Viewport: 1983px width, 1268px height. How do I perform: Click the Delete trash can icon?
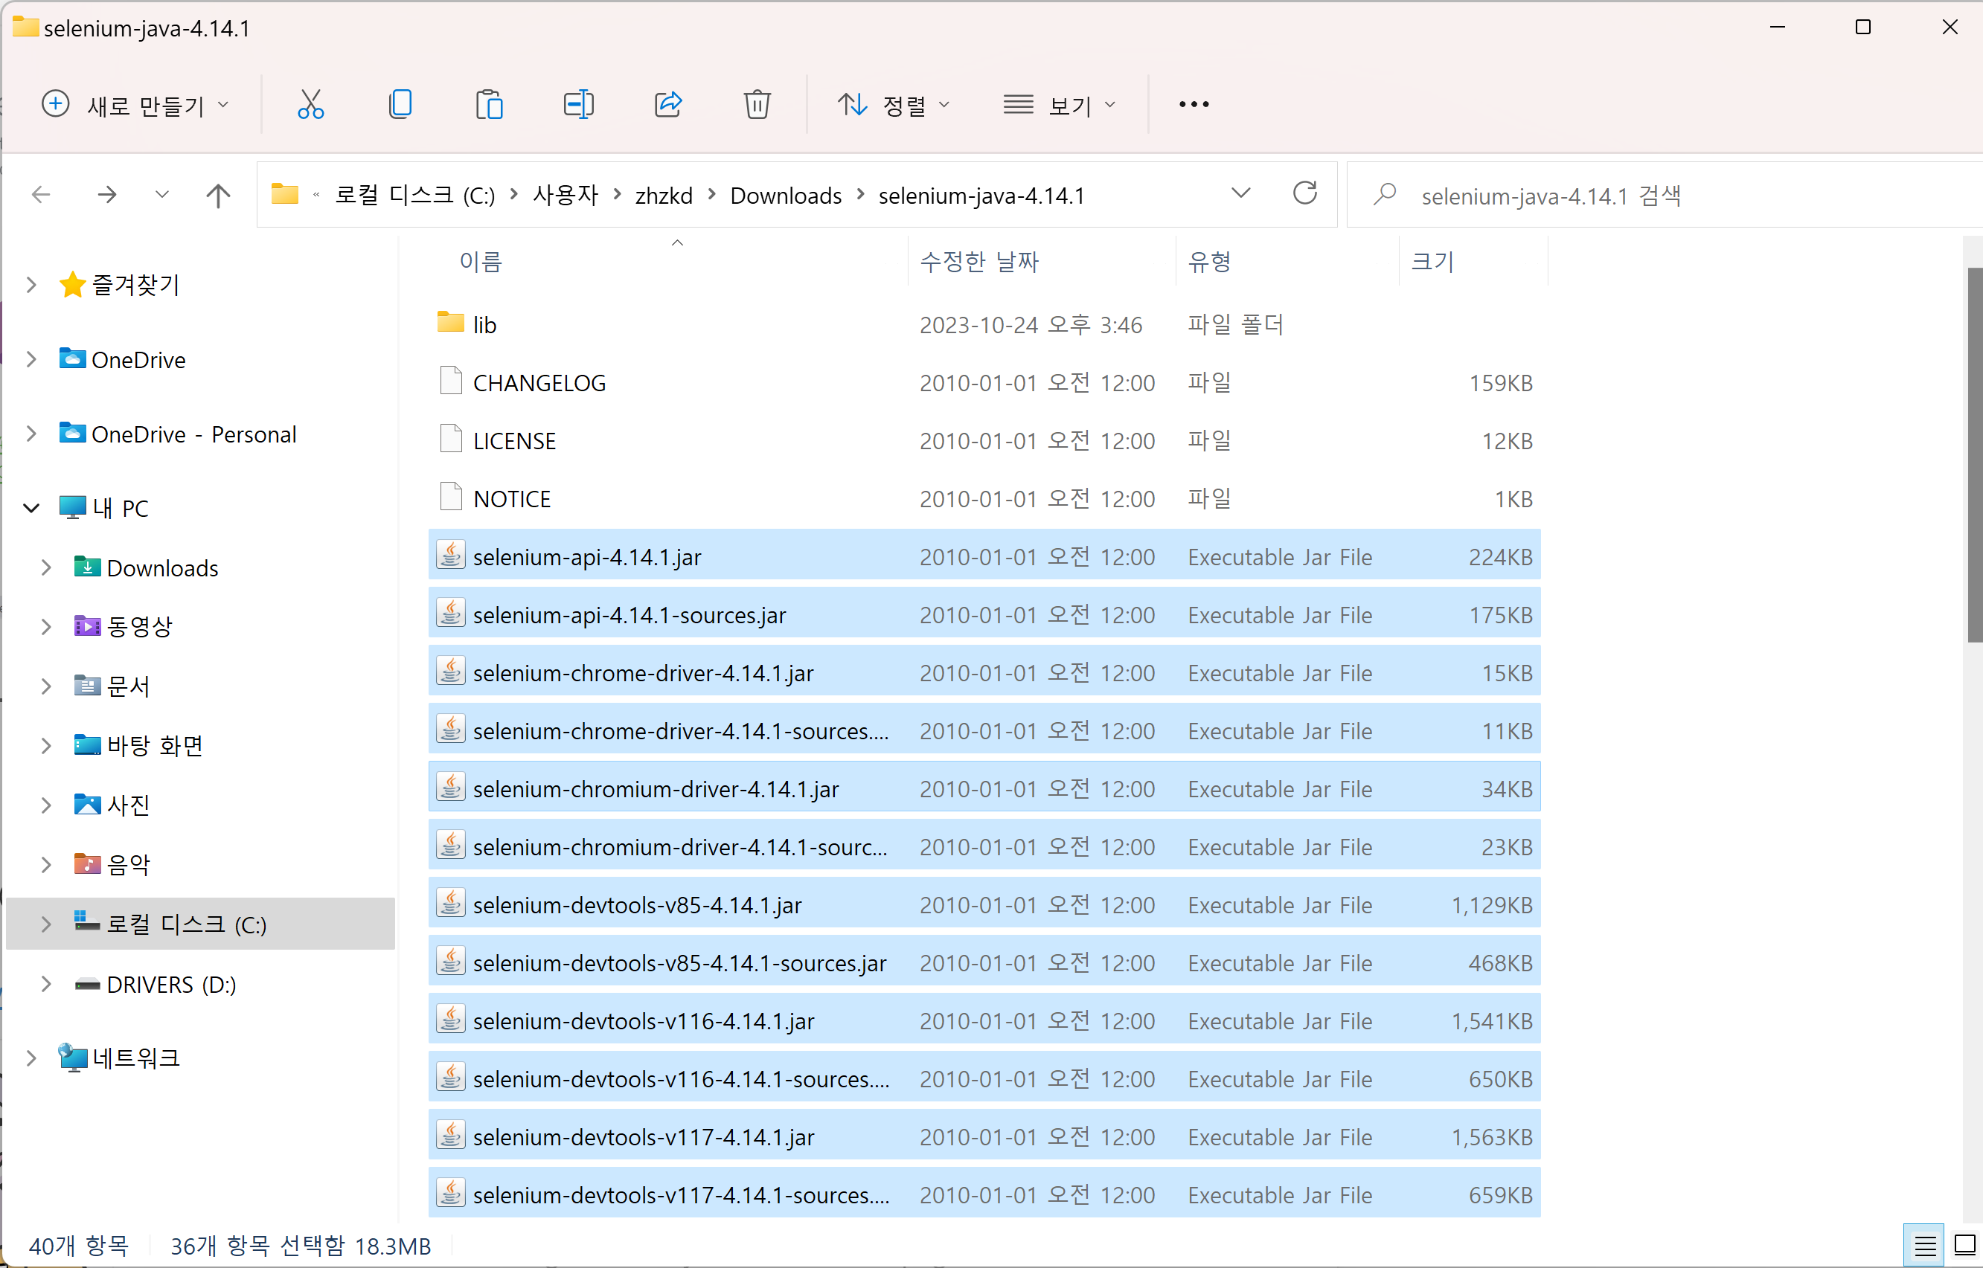[757, 105]
